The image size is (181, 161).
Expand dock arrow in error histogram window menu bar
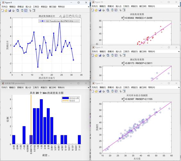point(89,88)
